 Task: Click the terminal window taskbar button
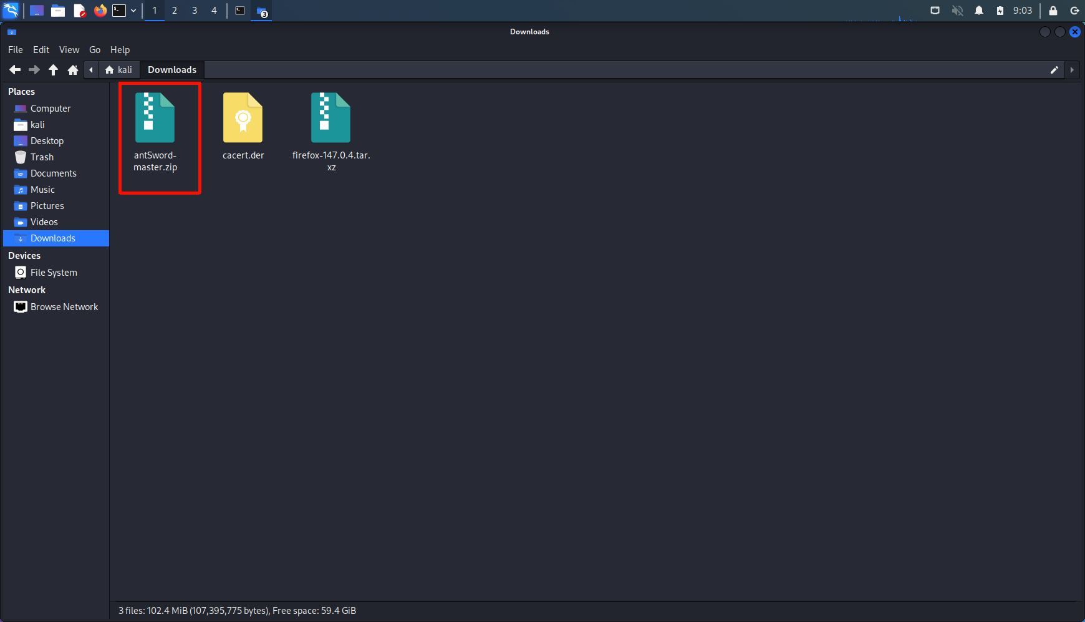(x=240, y=11)
